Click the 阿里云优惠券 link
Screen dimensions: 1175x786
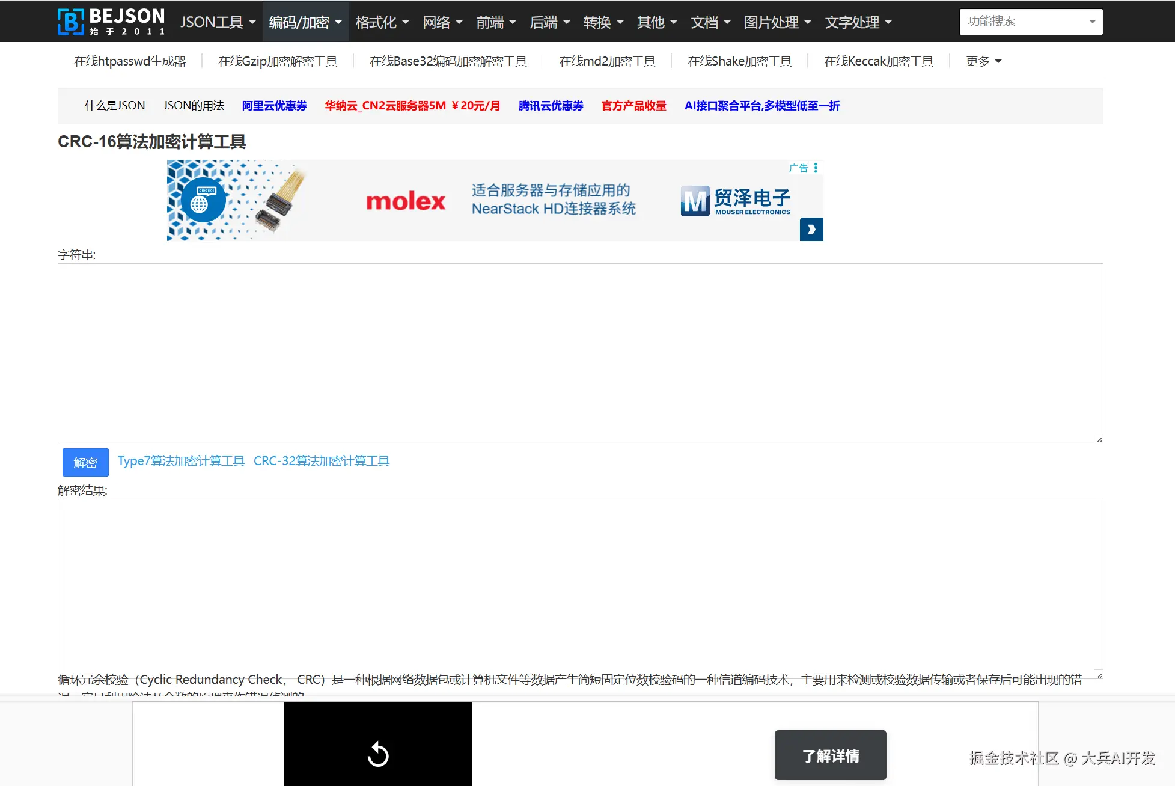(274, 106)
